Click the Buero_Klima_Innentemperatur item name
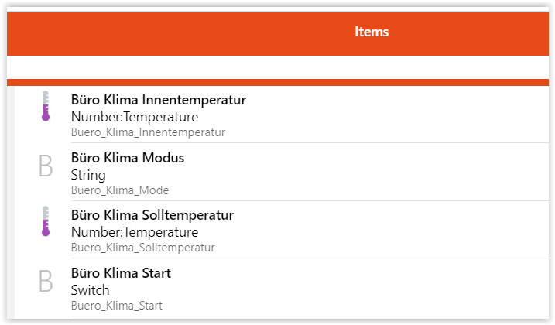The image size is (555, 325). (x=148, y=132)
